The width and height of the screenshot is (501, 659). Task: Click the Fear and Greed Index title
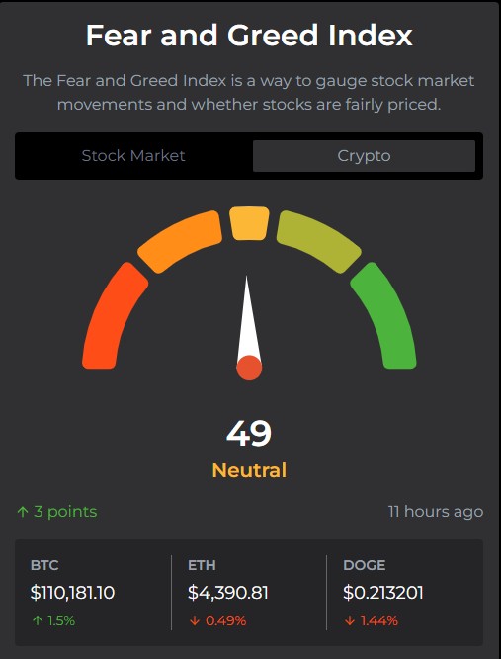click(x=249, y=36)
